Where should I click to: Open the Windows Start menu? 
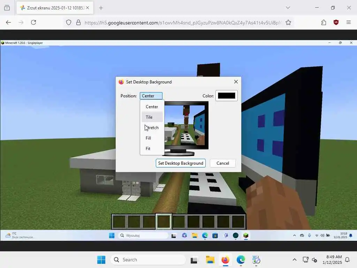tap(101, 260)
